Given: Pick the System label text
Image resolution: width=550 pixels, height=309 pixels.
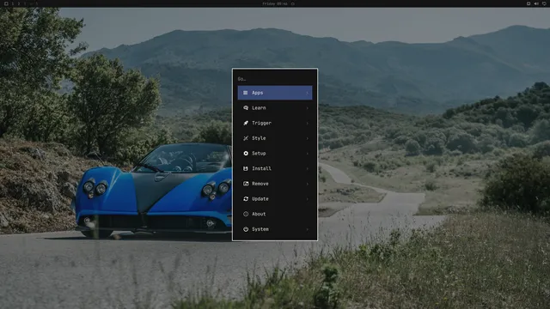Looking at the screenshot, I should pyautogui.click(x=260, y=229).
